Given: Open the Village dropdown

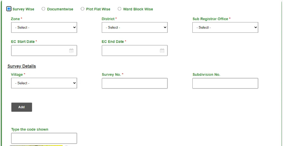Looking at the screenshot, I should (44, 83).
